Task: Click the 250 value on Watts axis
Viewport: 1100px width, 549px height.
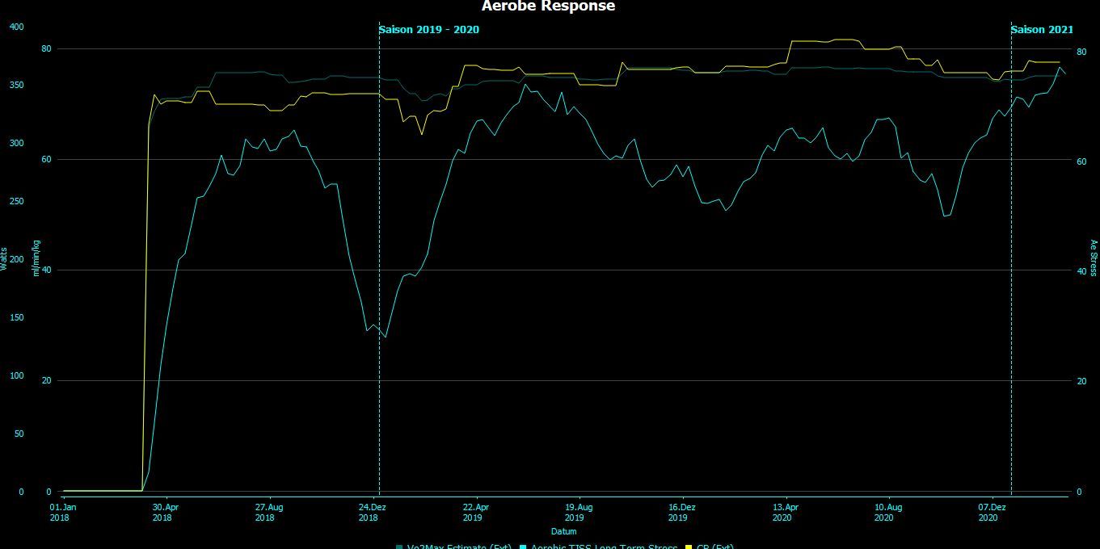Action: click(16, 201)
